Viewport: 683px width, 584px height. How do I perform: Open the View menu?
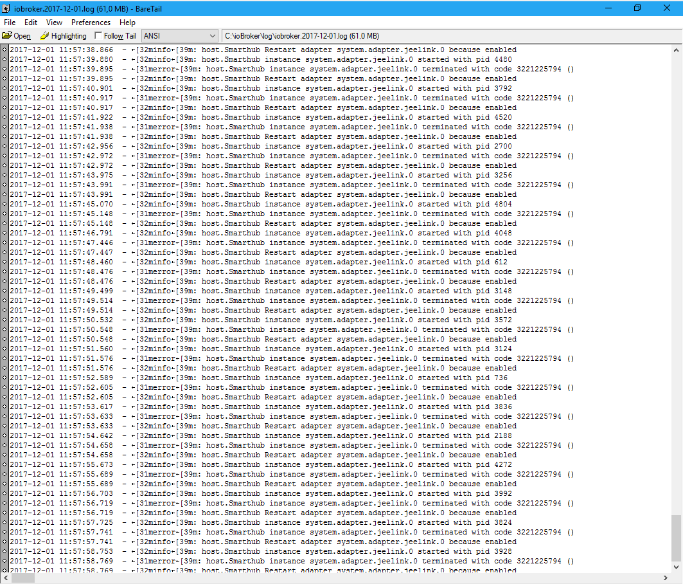(54, 23)
